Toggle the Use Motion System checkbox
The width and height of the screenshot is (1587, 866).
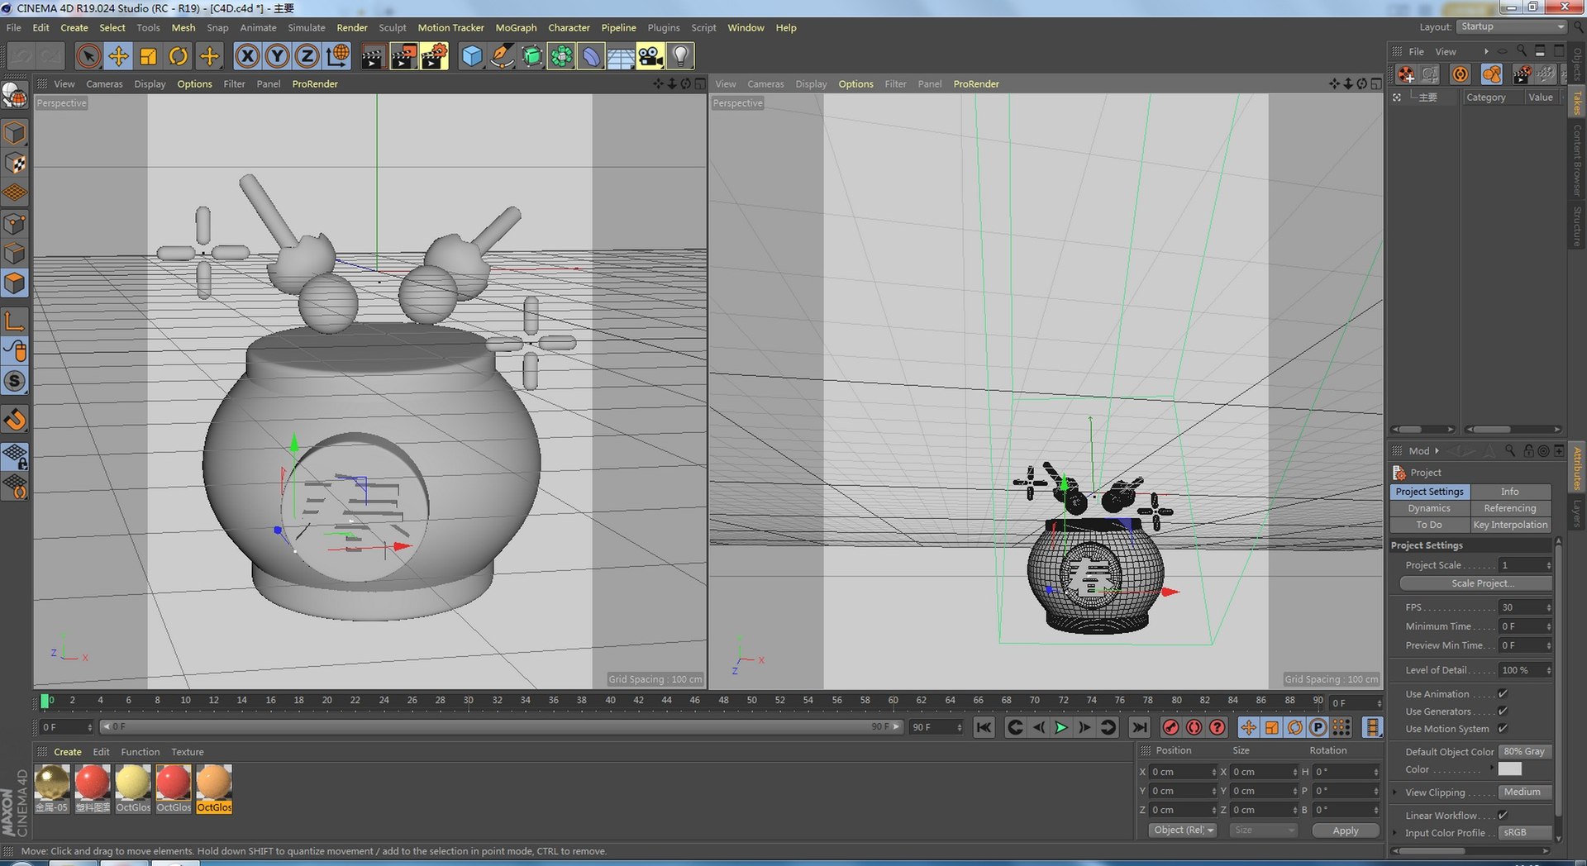click(1503, 729)
